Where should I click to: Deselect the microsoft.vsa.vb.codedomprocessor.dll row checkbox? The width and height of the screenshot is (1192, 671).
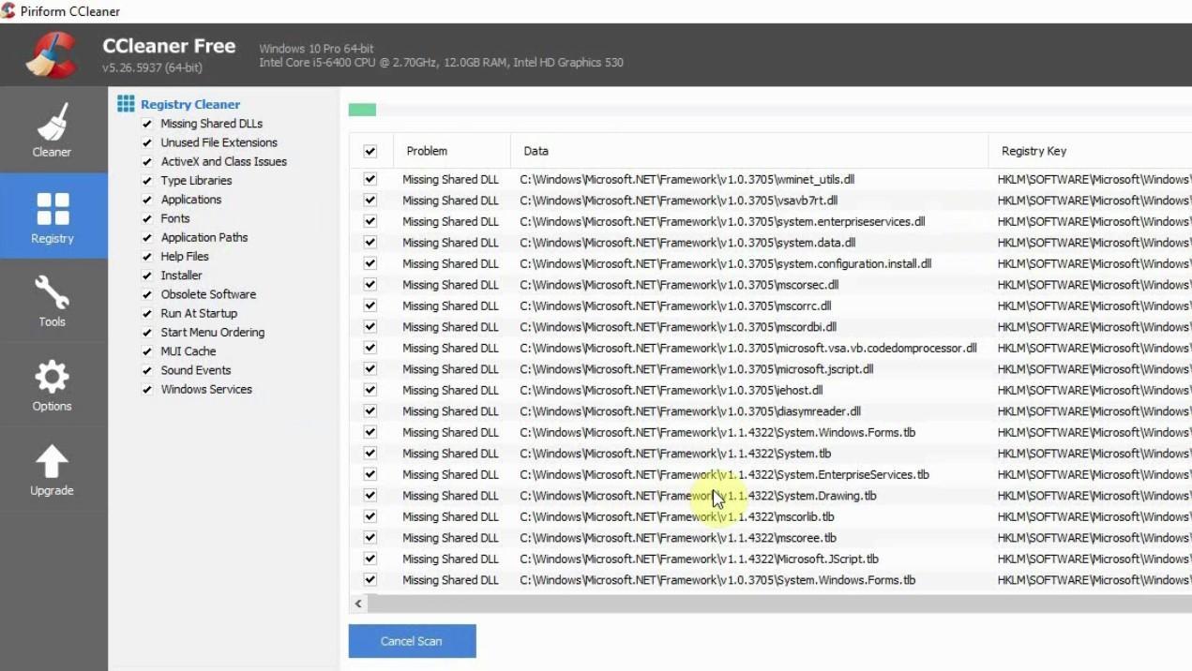pos(370,348)
